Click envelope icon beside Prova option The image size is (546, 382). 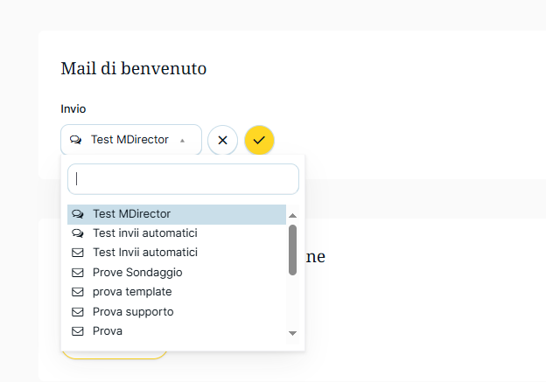pyautogui.click(x=78, y=331)
